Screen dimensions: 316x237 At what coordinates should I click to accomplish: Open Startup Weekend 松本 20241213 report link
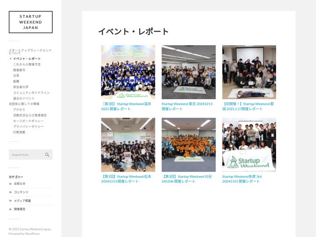[126, 179]
